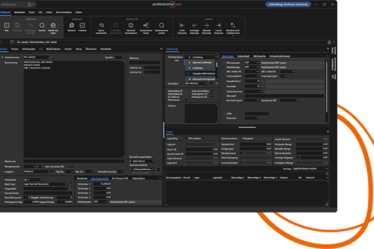This screenshot has width=374, height=249.
Task: Open Extras menu
Action: 49,12
